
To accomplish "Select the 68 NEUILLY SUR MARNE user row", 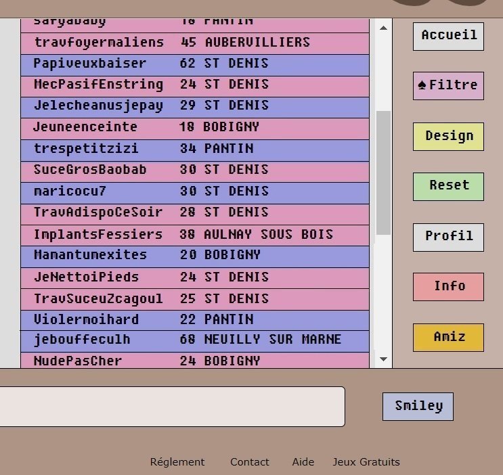I will pyautogui.click(x=195, y=341).
